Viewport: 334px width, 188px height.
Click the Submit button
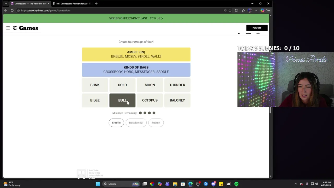[x=156, y=122]
